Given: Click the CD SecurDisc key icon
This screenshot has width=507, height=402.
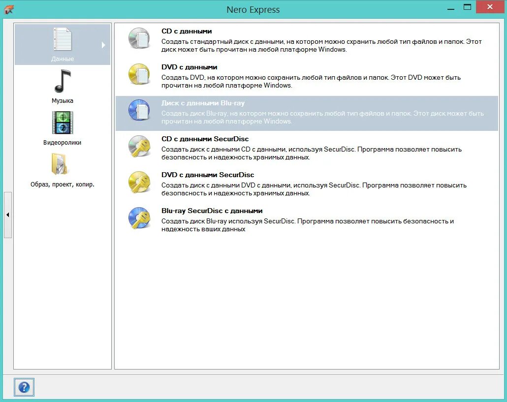Looking at the screenshot, I should [x=139, y=146].
